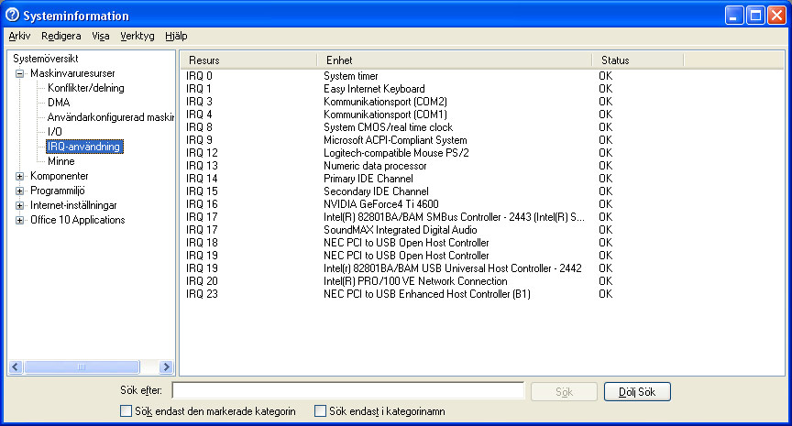Open the Arkiv menu
Image resolution: width=792 pixels, height=426 pixels.
[x=19, y=36]
